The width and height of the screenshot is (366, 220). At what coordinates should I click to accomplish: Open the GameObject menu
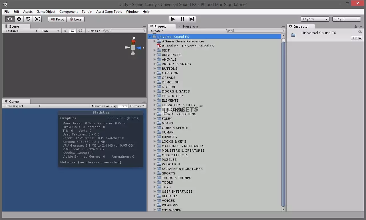pyautogui.click(x=46, y=12)
